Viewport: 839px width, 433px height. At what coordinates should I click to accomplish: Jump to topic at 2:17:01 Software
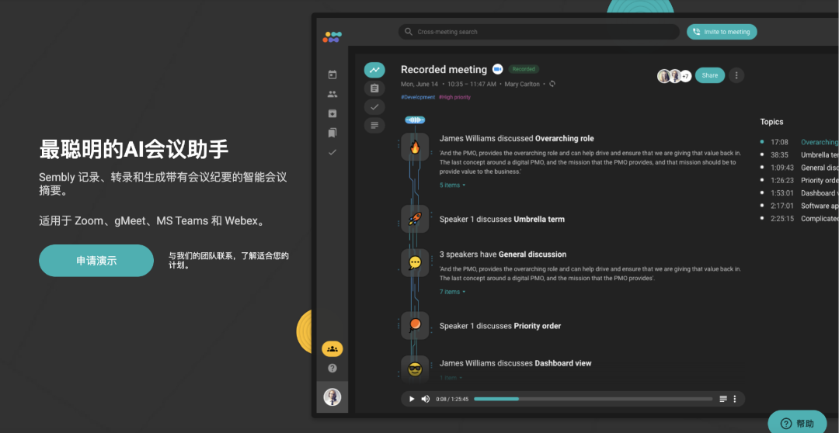[x=799, y=206]
